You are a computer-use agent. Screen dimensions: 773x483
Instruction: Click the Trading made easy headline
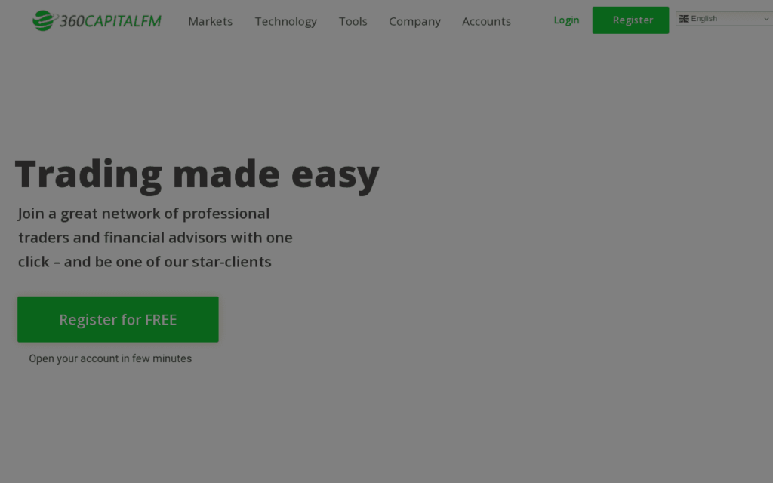click(197, 174)
